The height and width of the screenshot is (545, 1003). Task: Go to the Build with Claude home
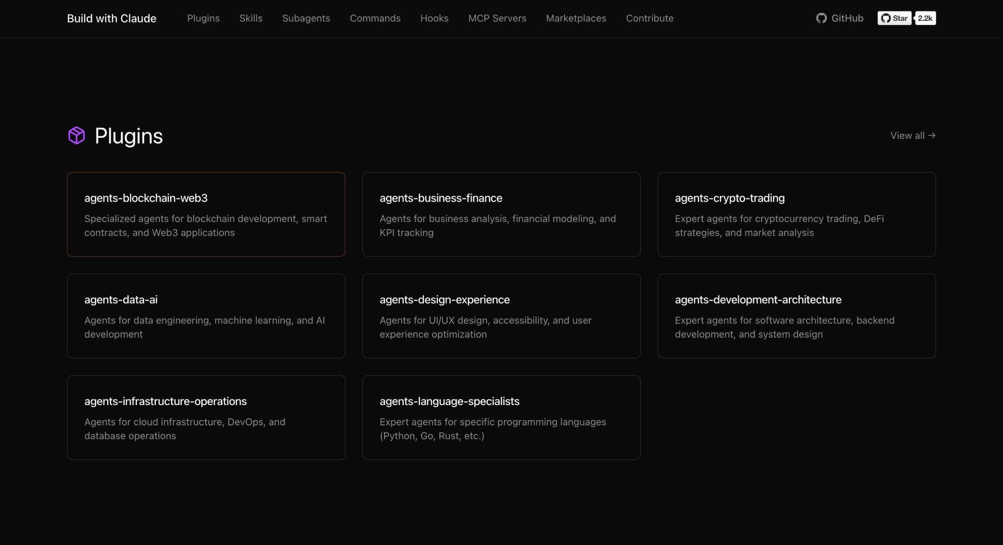coord(111,18)
